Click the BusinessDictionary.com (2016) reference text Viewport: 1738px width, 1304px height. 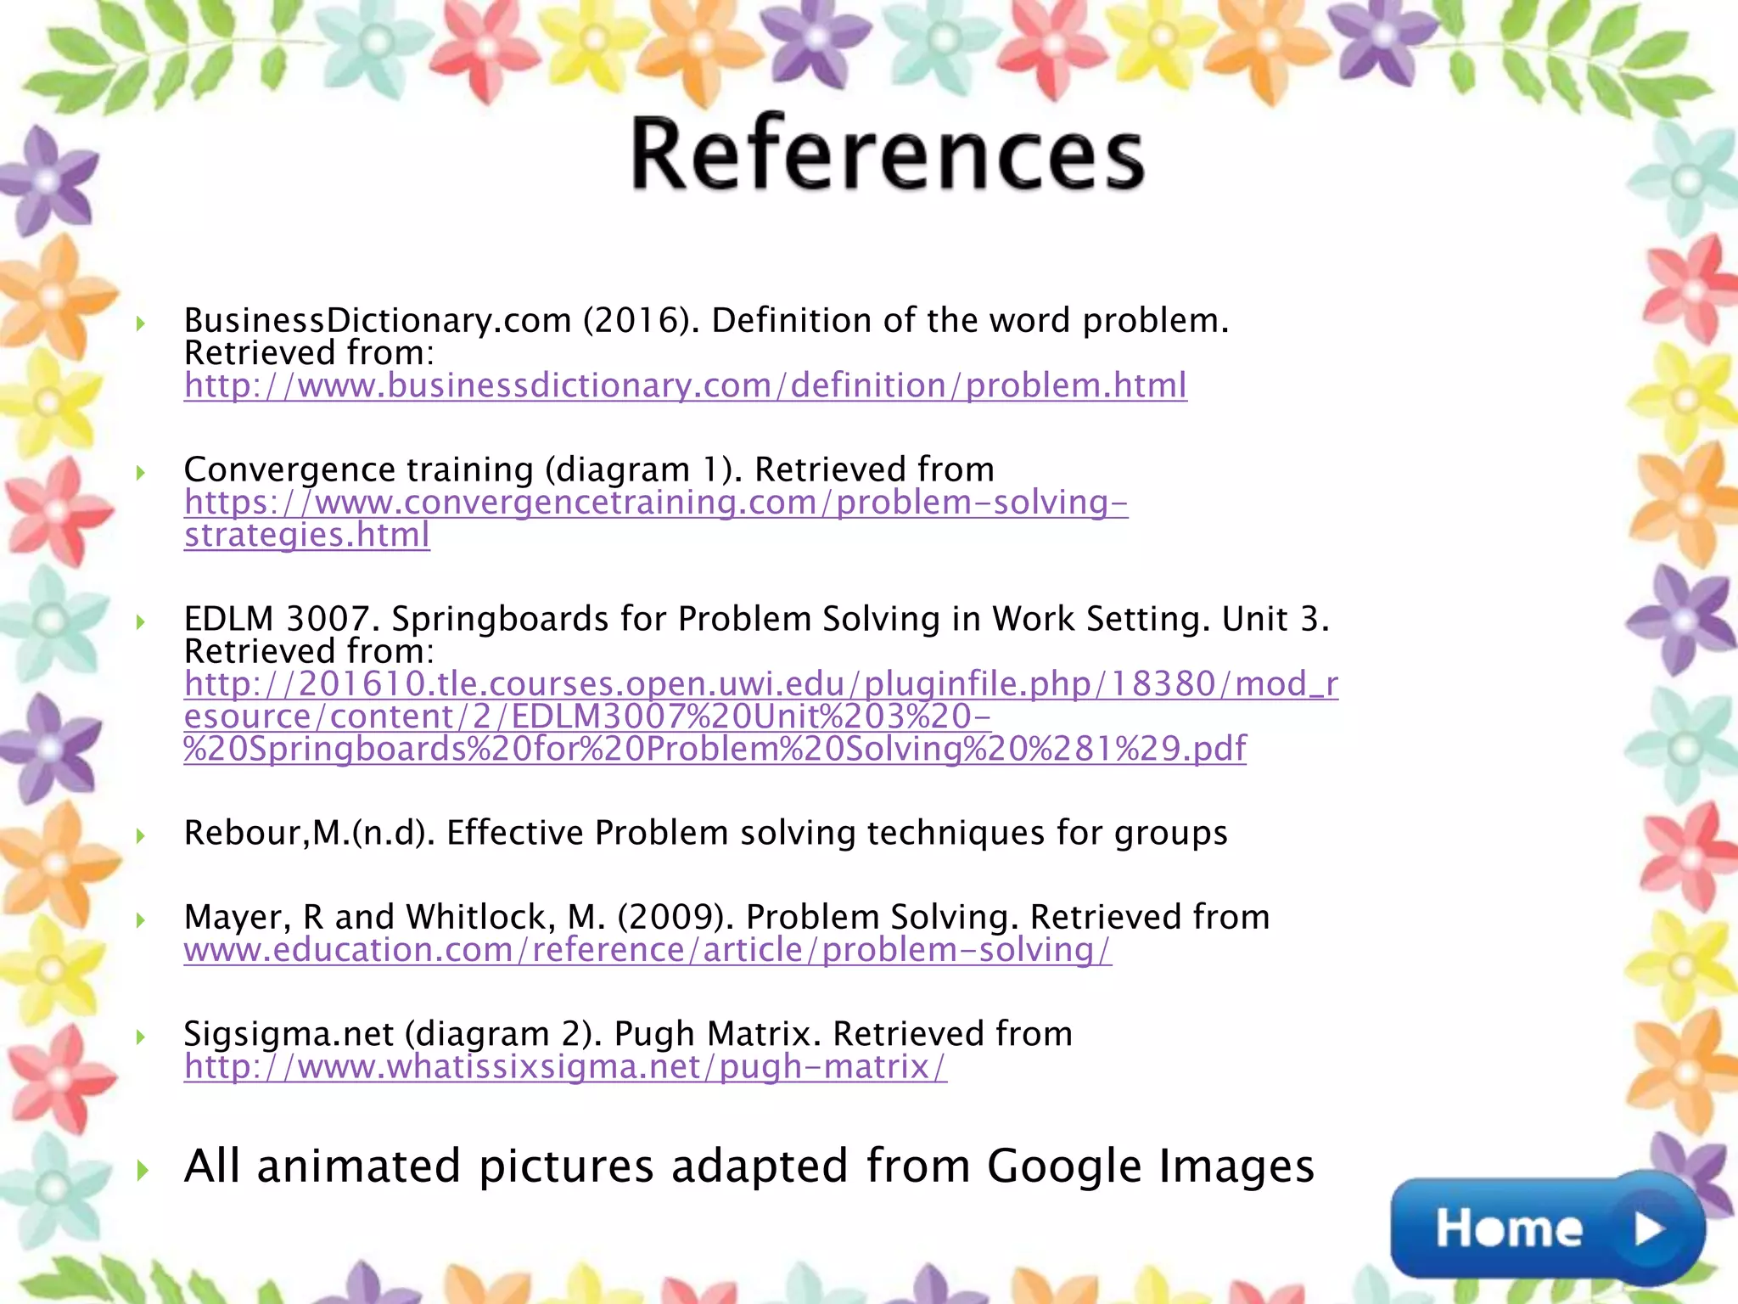(706, 336)
